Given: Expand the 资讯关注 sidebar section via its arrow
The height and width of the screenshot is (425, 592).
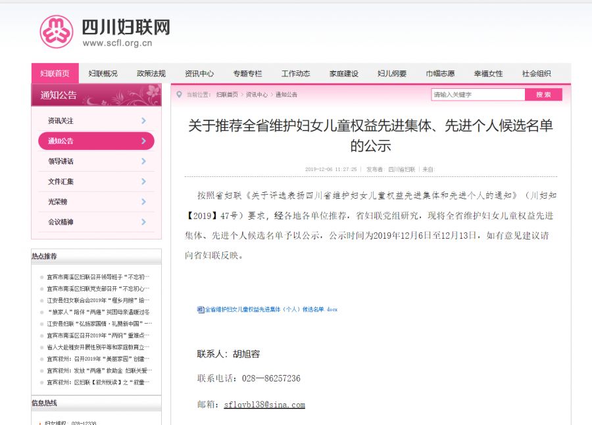Looking at the screenshot, I should click(x=145, y=120).
